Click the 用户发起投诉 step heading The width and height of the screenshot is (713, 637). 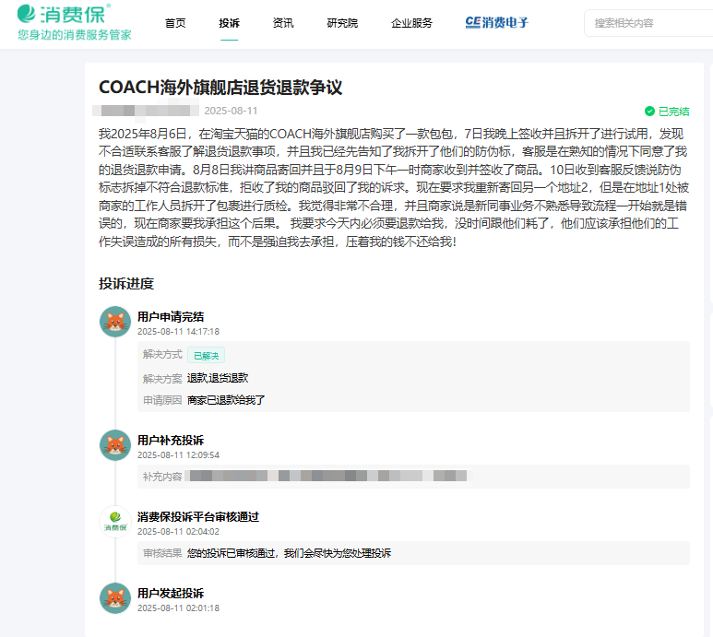[x=171, y=594]
